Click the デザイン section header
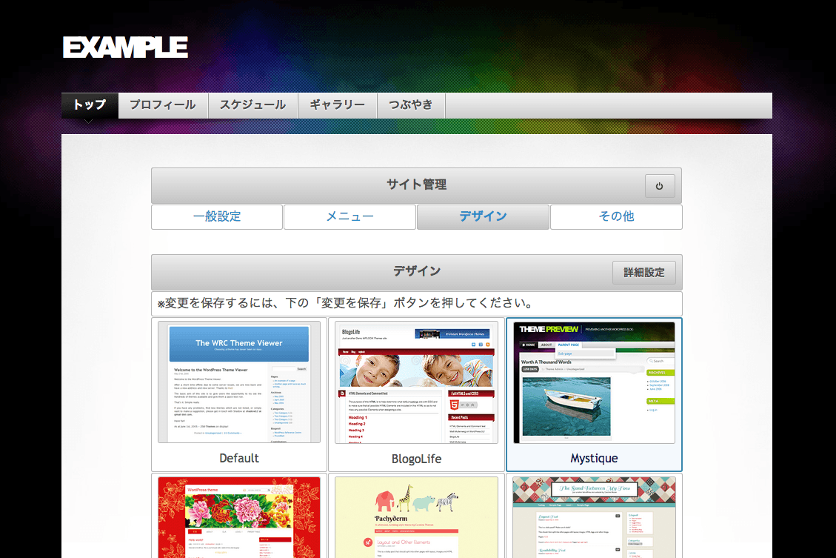Screen dimensions: 836x558 [417, 272]
